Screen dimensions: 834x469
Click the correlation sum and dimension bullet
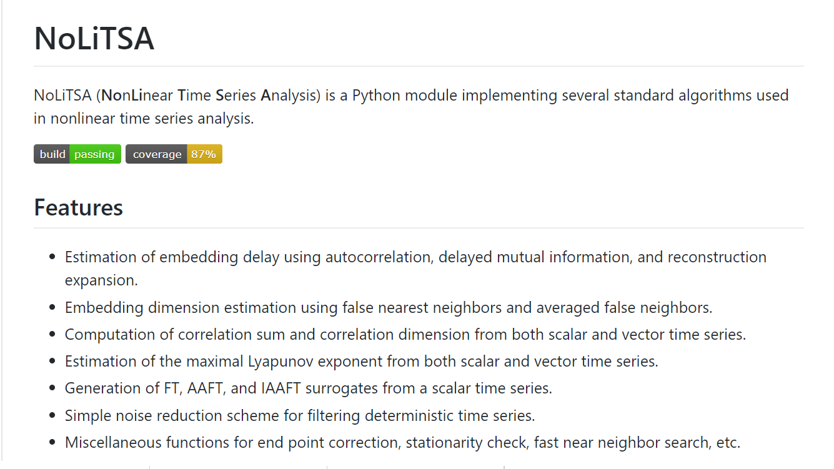click(x=405, y=335)
